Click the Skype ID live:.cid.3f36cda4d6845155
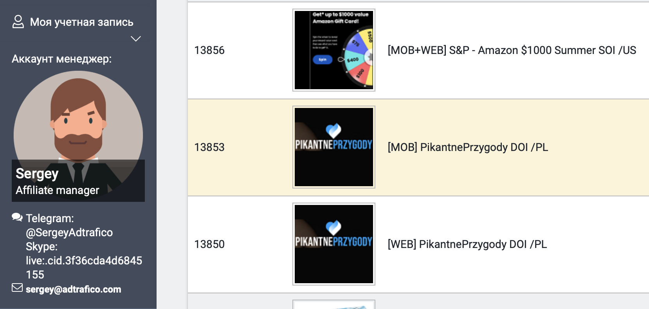This screenshot has width=649, height=309. point(84,268)
